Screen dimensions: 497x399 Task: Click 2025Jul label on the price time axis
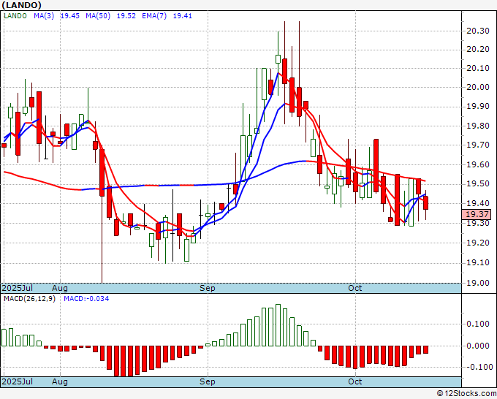coord(17,288)
